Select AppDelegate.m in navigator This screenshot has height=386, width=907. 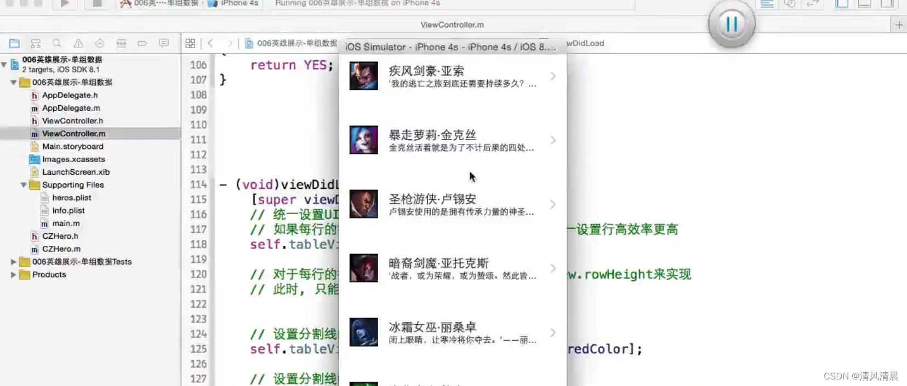71,108
